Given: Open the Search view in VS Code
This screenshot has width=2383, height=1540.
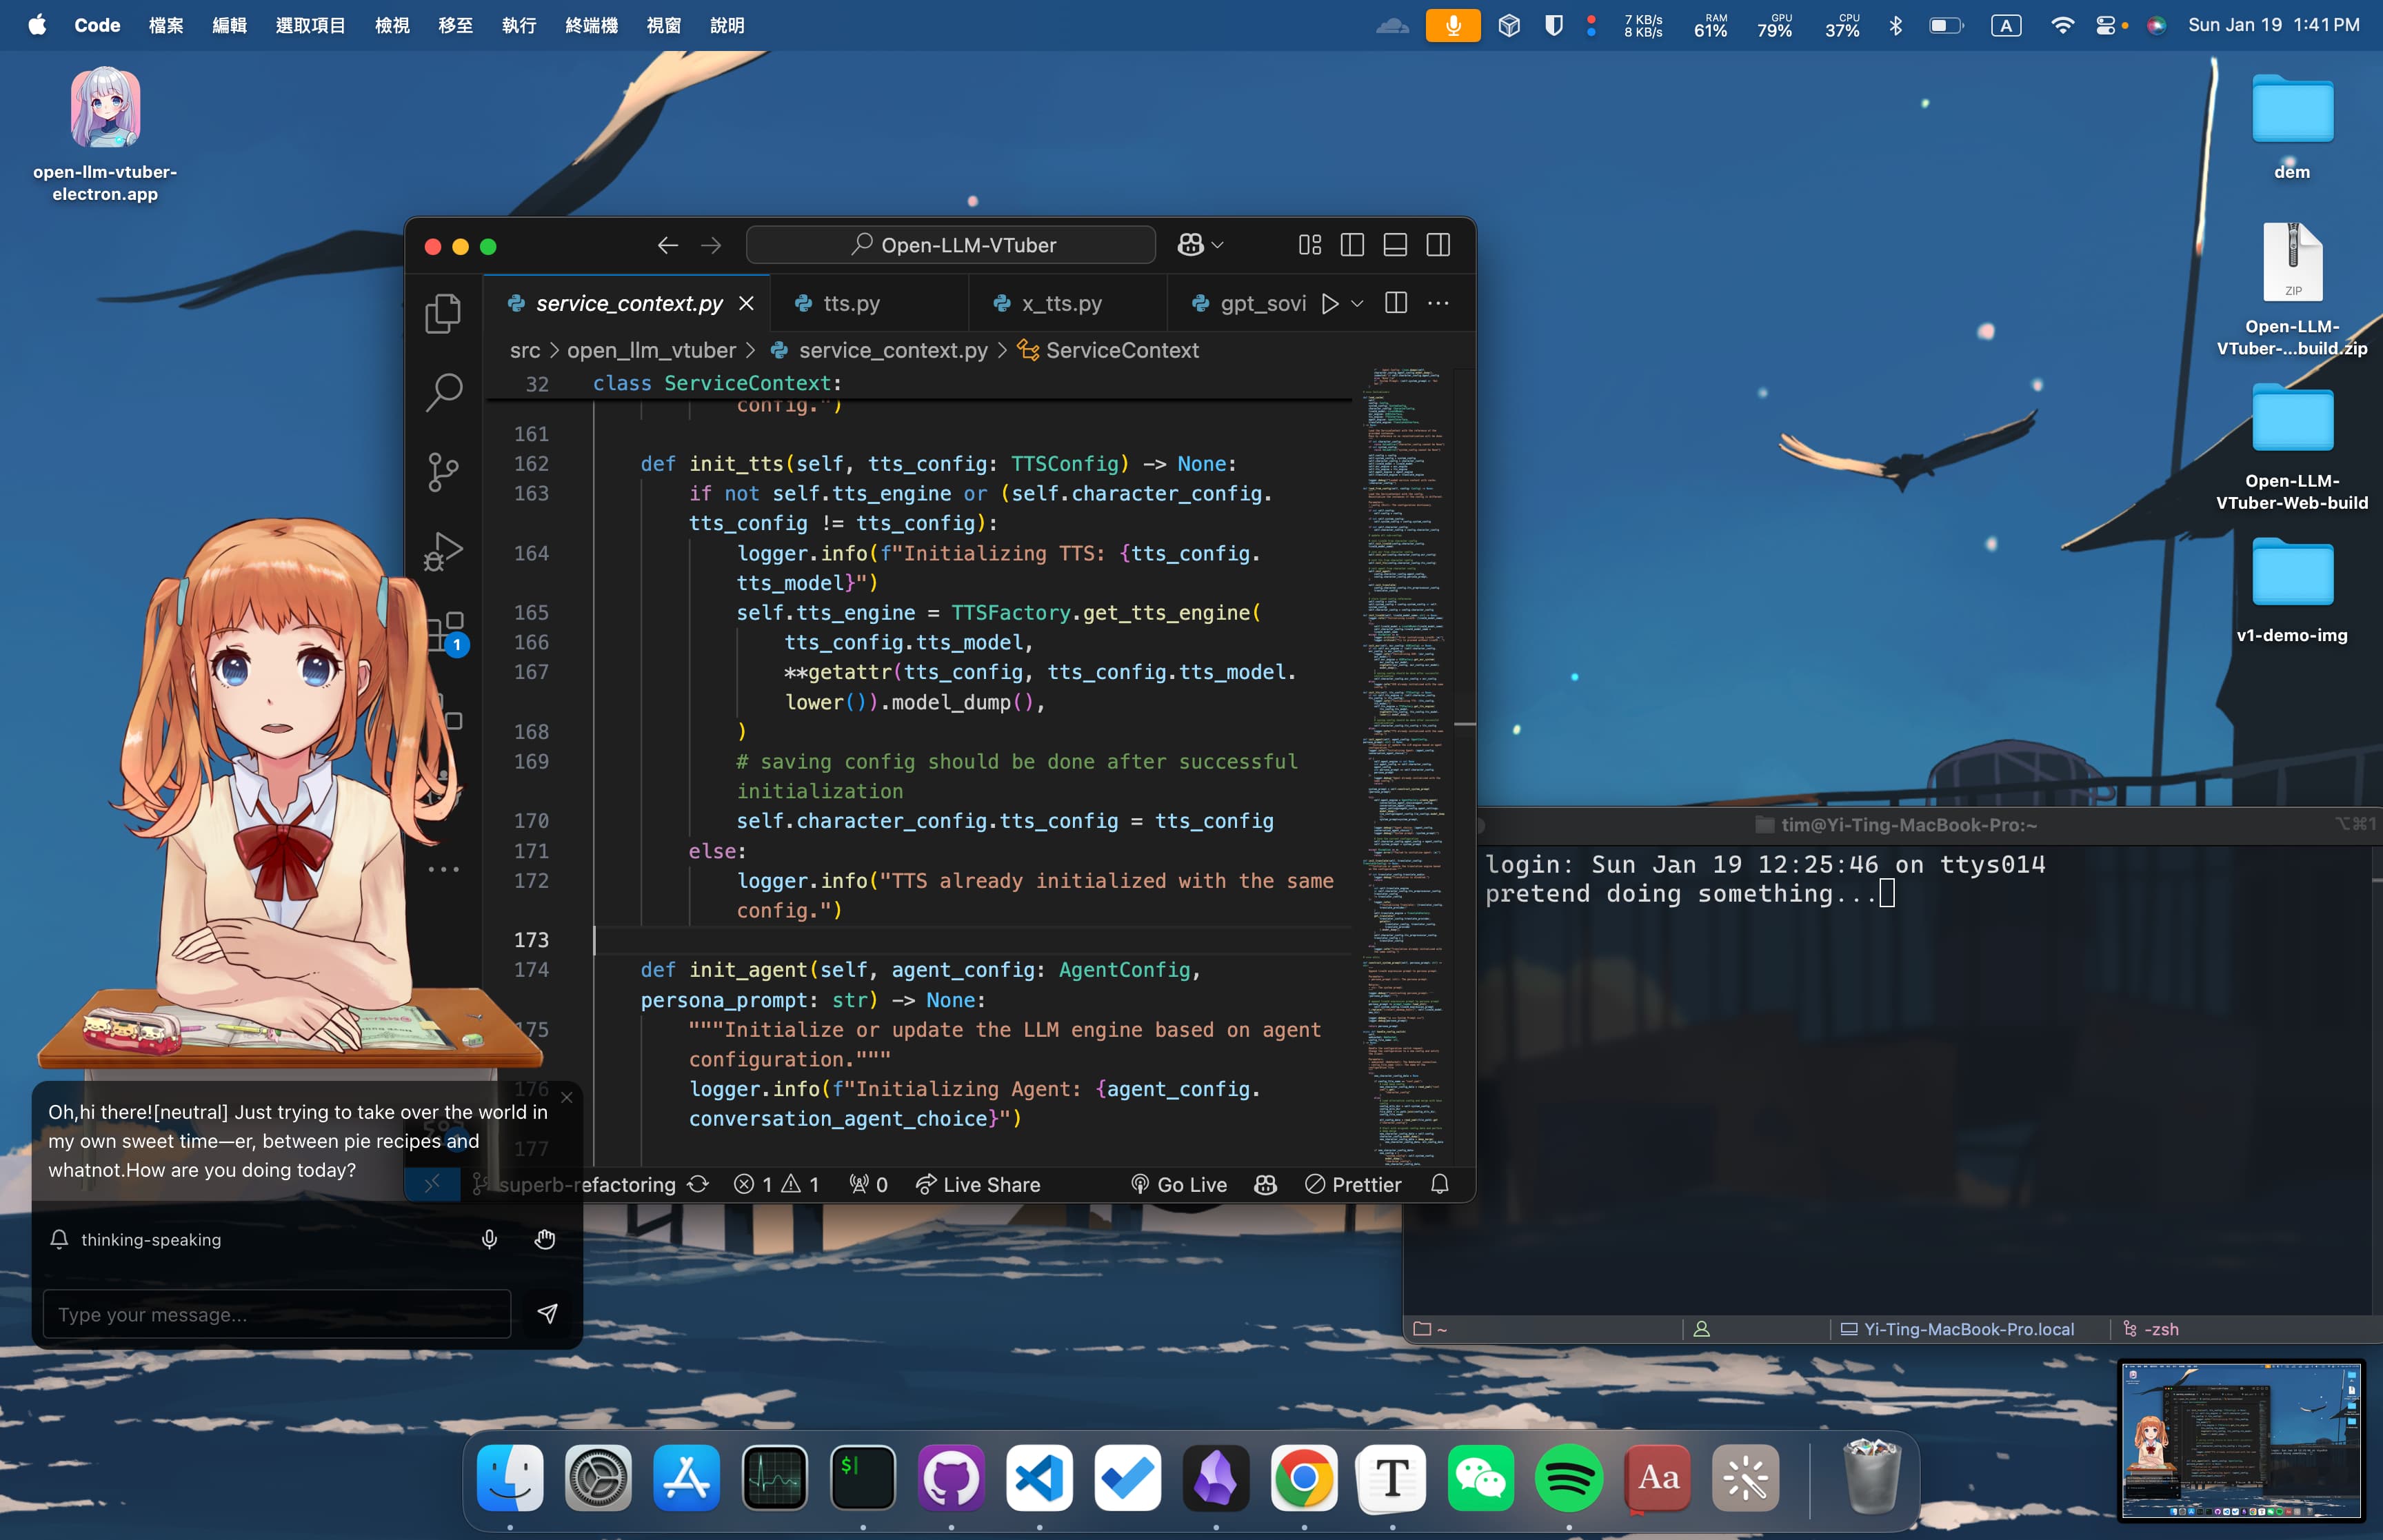Looking at the screenshot, I should click(443, 392).
